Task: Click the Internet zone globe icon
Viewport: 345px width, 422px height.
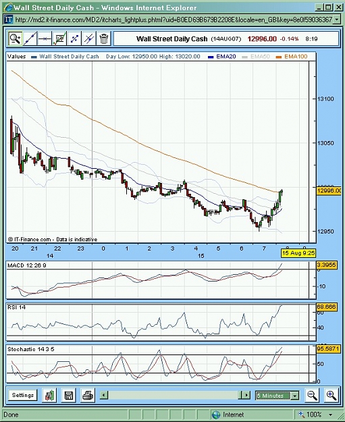Action: tap(216, 415)
